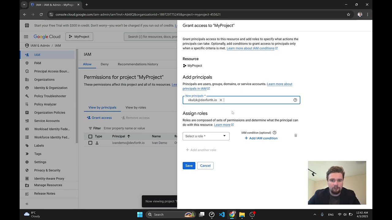Reload the page in the browser
The image size is (392, 220).
pyautogui.click(x=41, y=14)
